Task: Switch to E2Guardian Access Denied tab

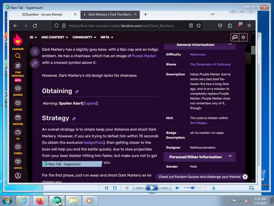Action: point(42,14)
